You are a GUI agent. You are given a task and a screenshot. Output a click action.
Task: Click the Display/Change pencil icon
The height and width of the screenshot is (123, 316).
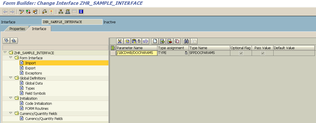point(22,12)
